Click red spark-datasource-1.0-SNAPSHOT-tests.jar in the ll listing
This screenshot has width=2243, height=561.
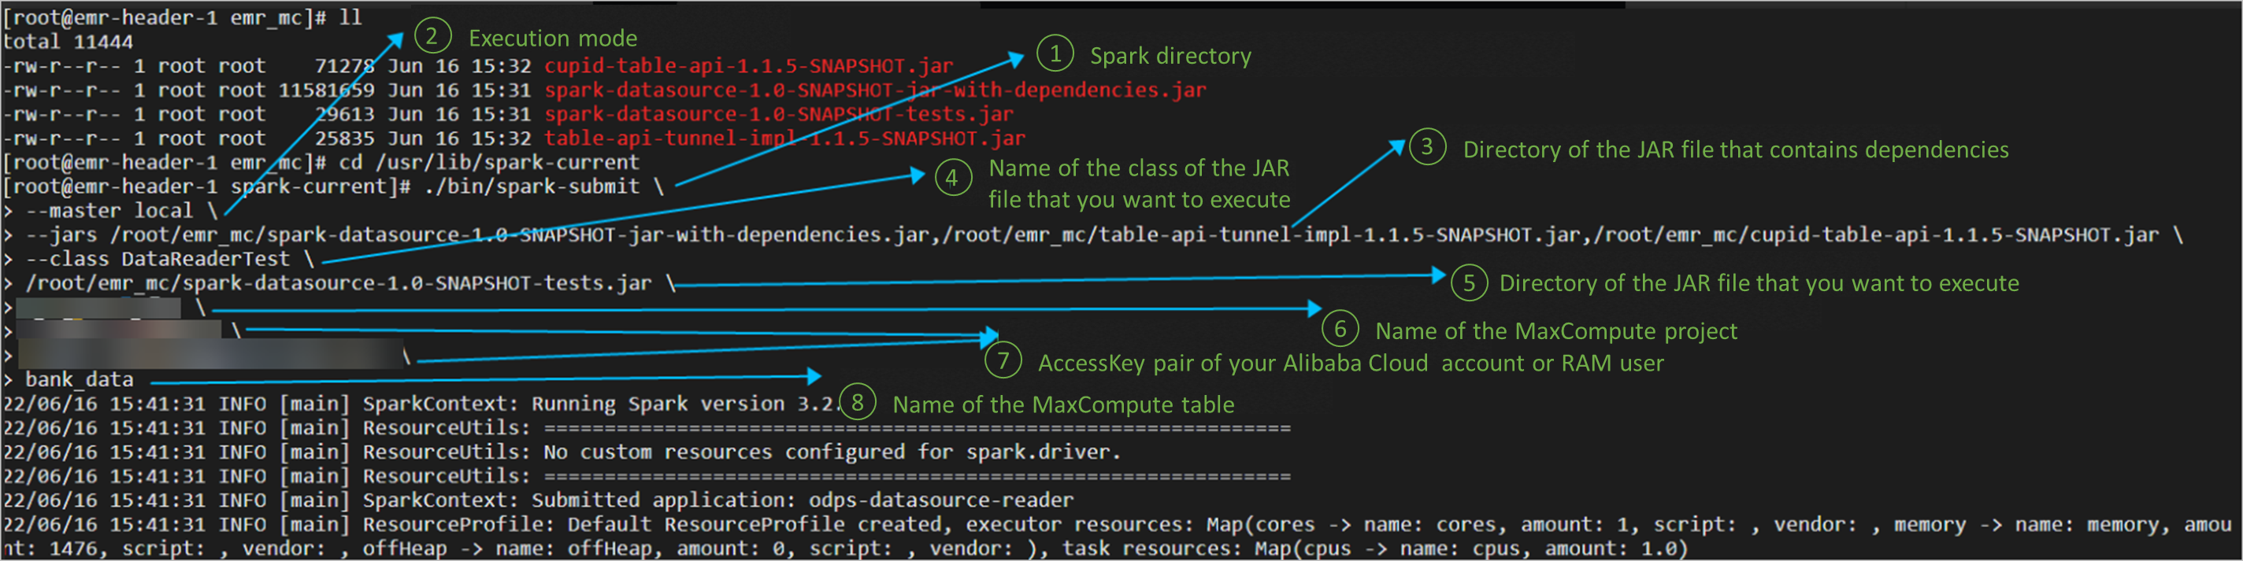coord(778,114)
